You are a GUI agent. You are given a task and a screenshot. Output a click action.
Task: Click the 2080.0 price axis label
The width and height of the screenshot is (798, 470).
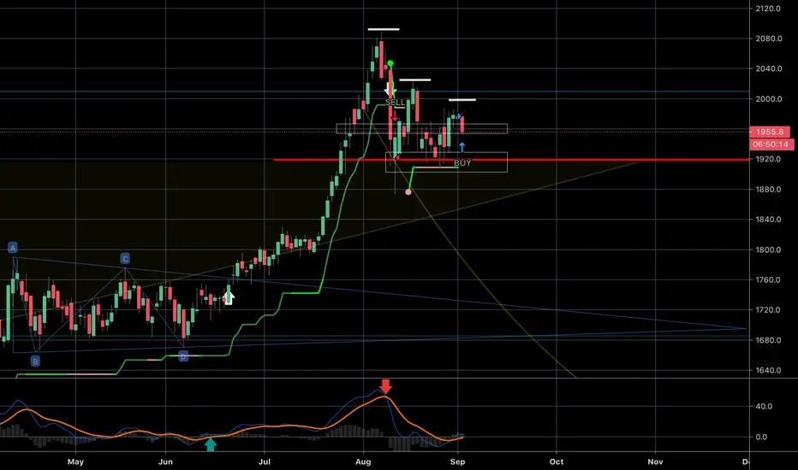click(769, 38)
